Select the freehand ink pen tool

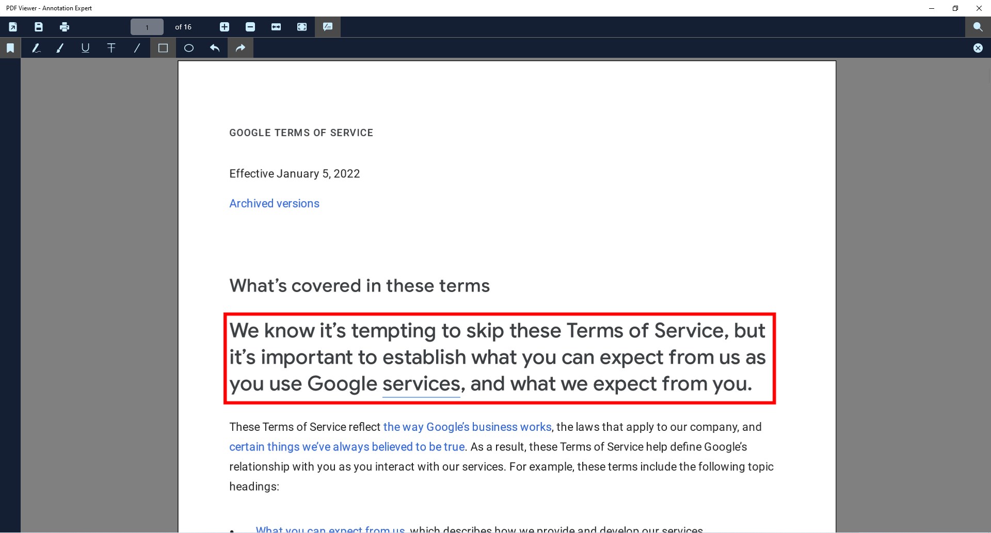36,48
